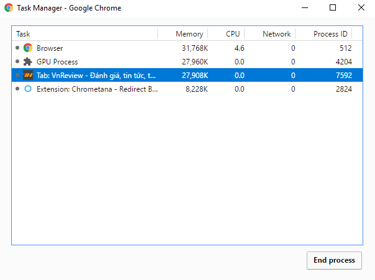Click the puzzle piece GPU Process icon

click(x=27, y=61)
